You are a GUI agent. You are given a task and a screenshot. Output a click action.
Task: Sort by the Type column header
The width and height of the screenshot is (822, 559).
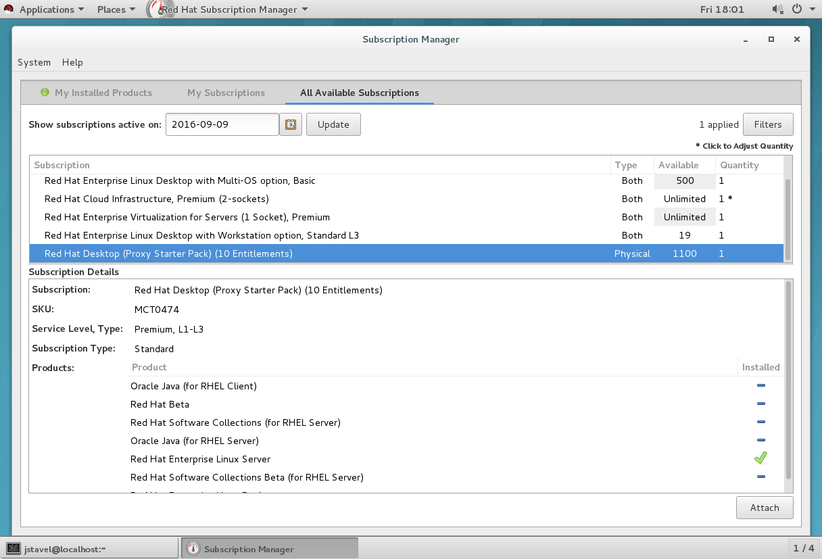(632, 165)
